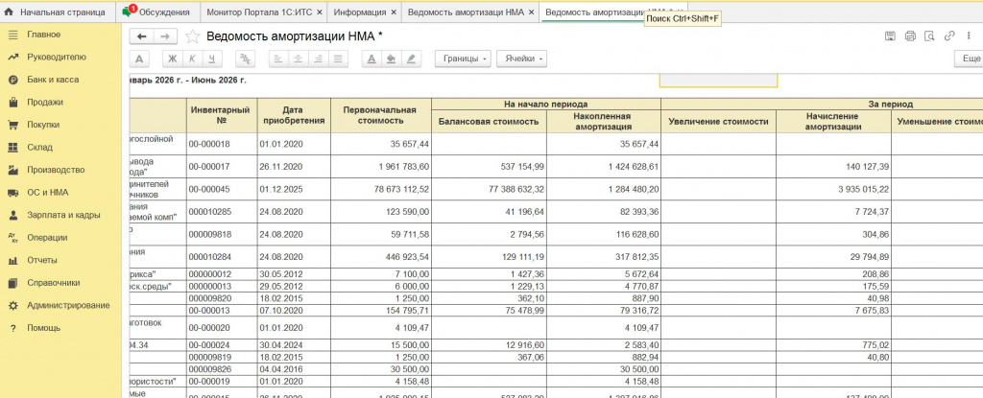
Task: Click the Помощь question mark icon
Action: pyautogui.click(x=12, y=328)
